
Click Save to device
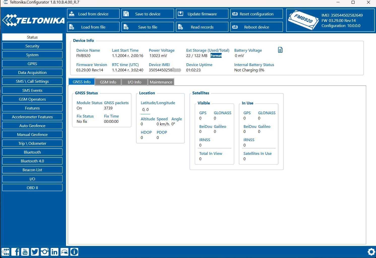pos(148,14)
